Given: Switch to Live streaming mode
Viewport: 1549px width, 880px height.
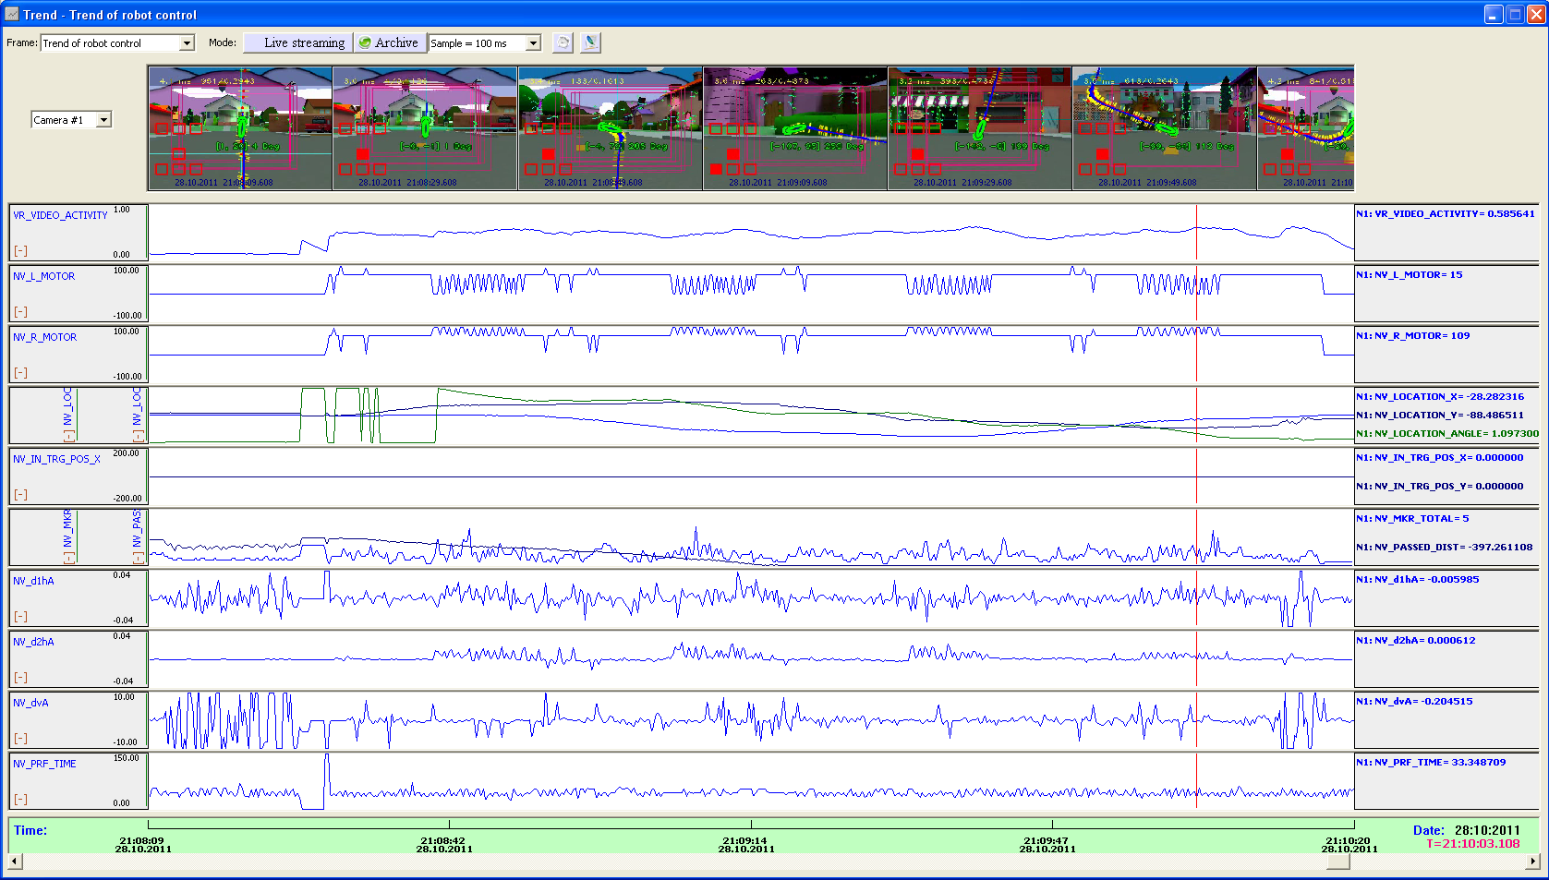Looking at the screenshot, I should coord(297,42).
